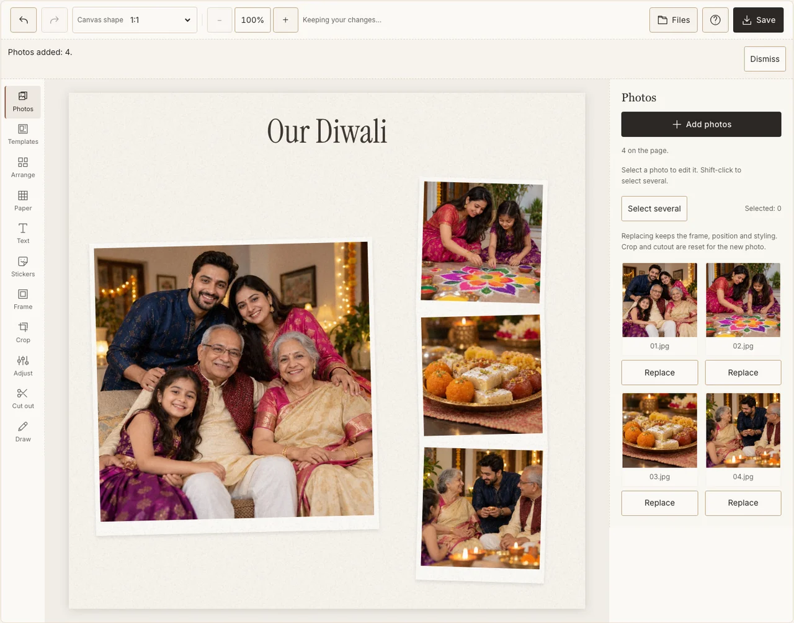794x623 pixels.
Task: Replace photo 04.jpg
Action: (743, 503)
